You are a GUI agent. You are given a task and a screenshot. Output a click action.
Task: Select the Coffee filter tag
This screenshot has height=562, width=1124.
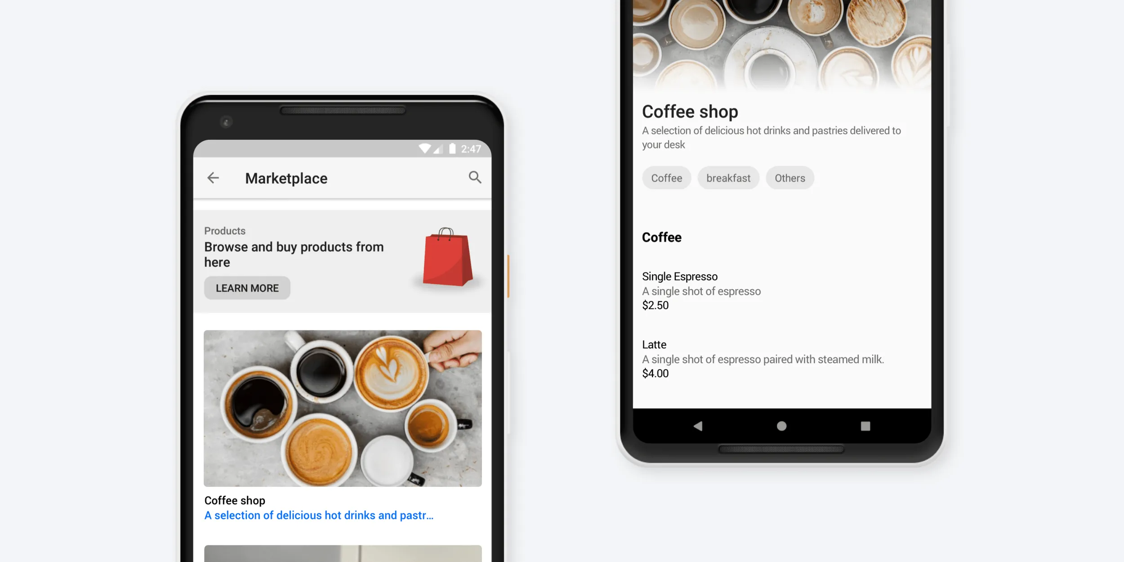pyautogui.click(x=666, y=178)
